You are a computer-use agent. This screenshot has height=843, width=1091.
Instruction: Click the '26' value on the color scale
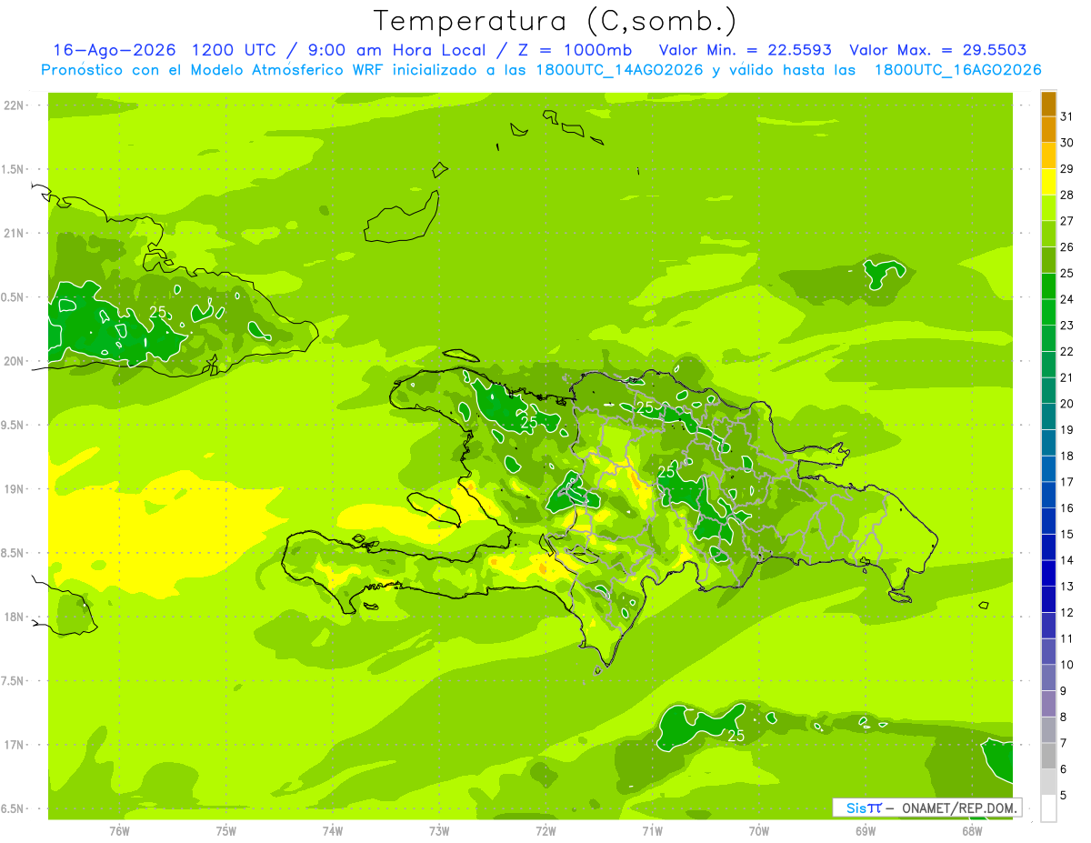coord(1067,247)
